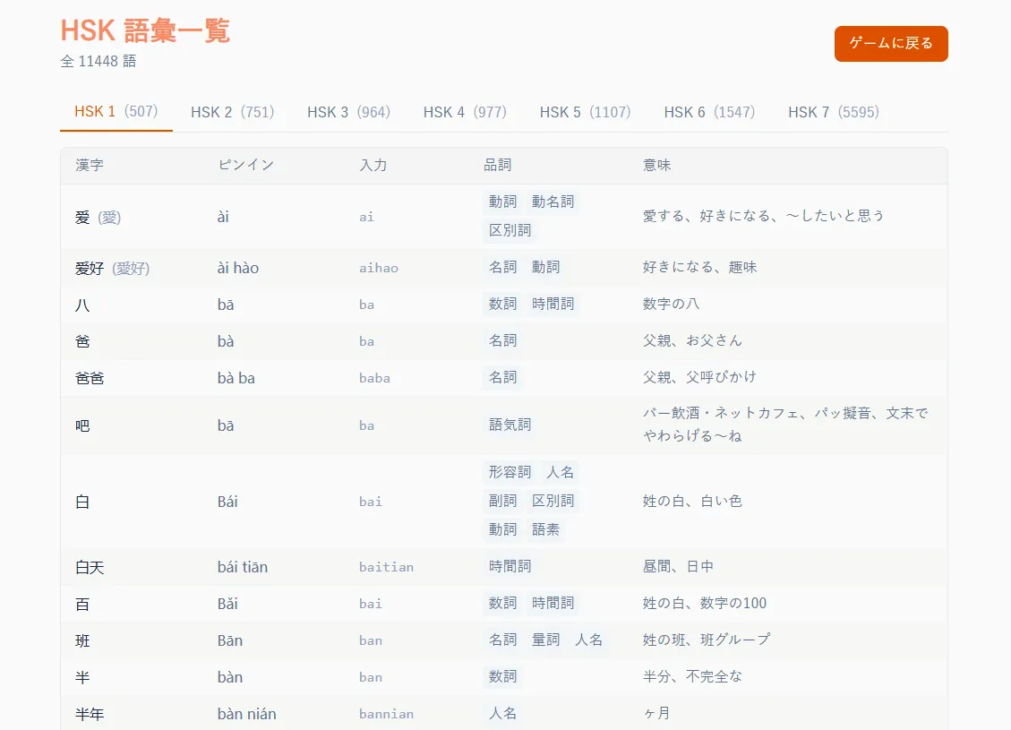
Task: Click the HSK 語彙一覧 page heading
Action: point(144,30)
